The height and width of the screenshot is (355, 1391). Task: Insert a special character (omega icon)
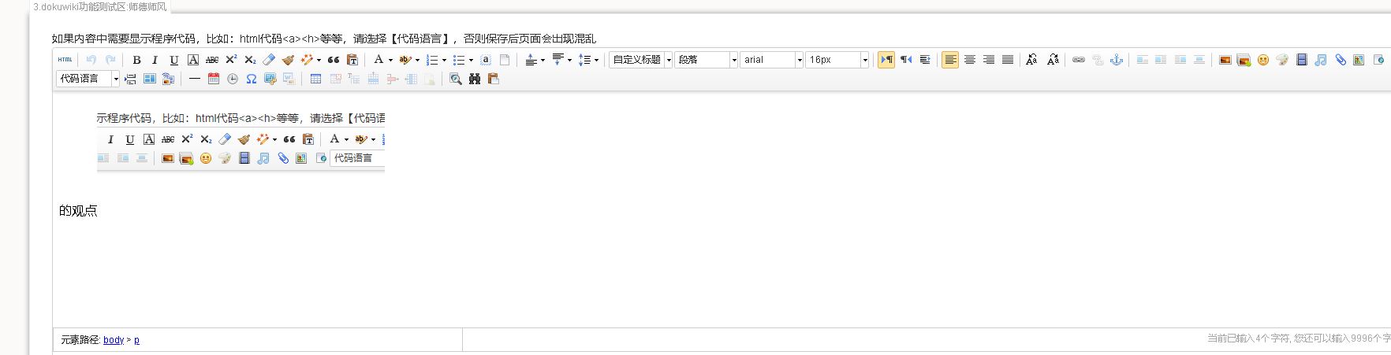[251, 79]
